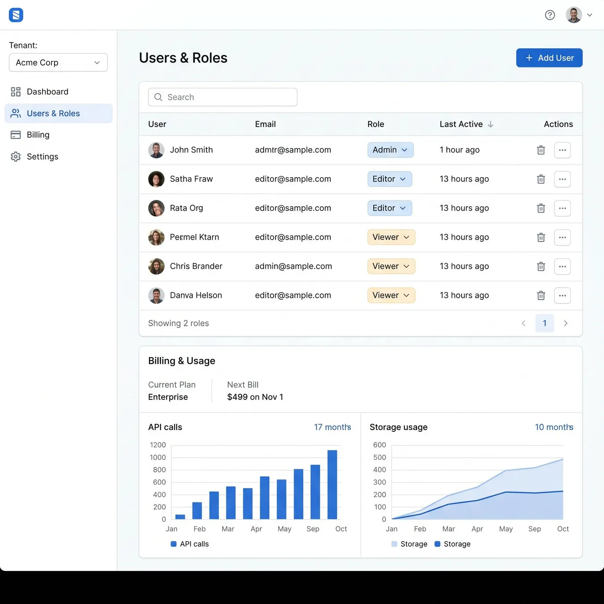Sort by Last Active column arrow

490,124
